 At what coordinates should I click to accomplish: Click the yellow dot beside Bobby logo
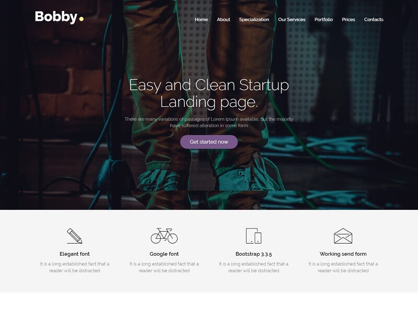coord(82,19)
